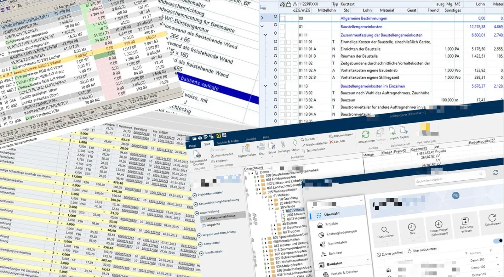Click the printer icon in quick access bar
Image resolution: width=504 pixels, height=277 pixels.
(x=200, y=138)
